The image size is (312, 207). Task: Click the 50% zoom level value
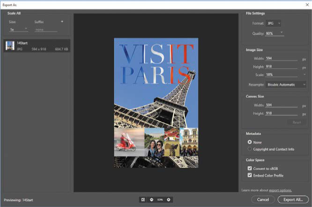160,200
